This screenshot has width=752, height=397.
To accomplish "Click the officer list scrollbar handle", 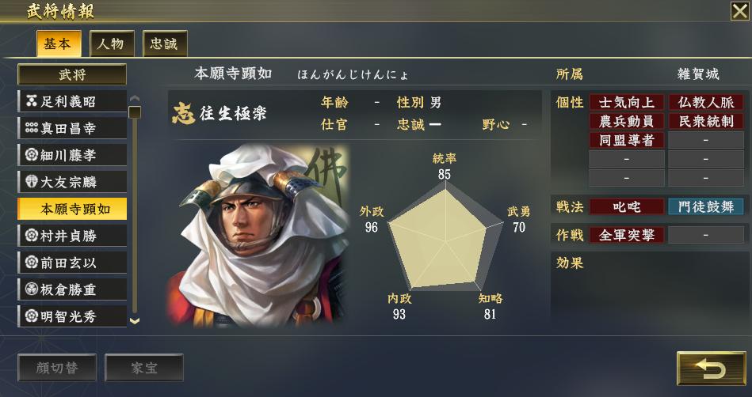I will tap(135, 112).
